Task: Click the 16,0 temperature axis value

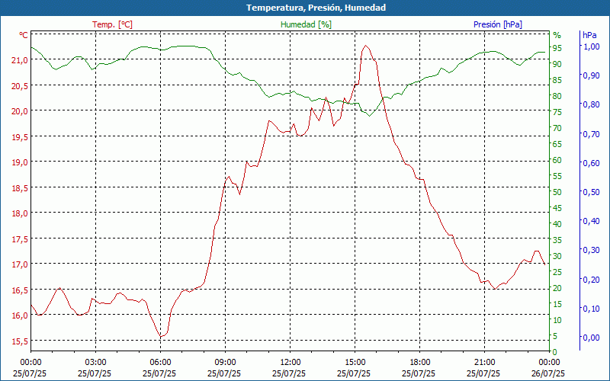Action: tap(21, 315)
